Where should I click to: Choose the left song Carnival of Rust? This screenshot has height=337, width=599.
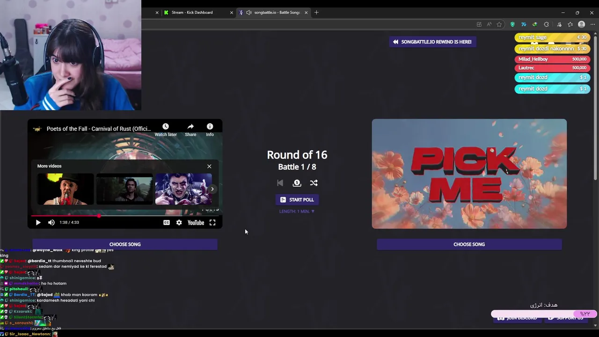pyautogui.click(x=125, y=244)
